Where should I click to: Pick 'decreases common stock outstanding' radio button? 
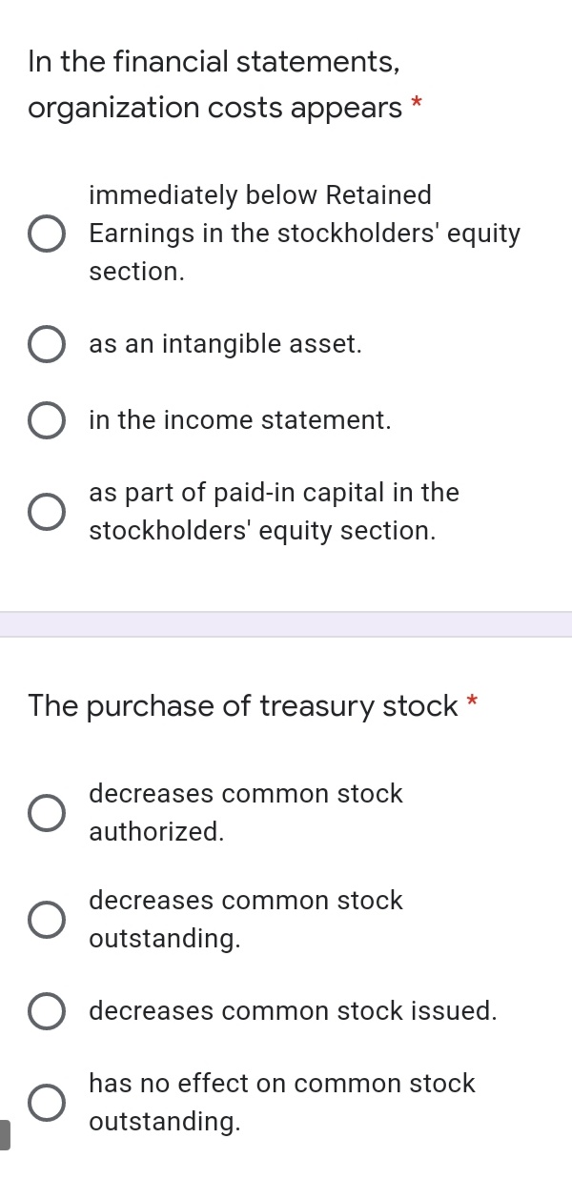click(47, 920)
